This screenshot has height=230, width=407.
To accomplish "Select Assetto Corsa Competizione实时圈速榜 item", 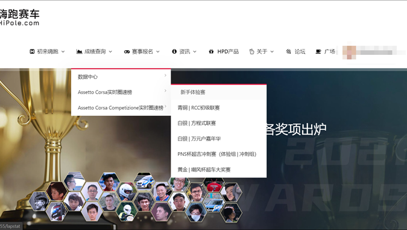I will pyautogui.click(x=121, y=107).
